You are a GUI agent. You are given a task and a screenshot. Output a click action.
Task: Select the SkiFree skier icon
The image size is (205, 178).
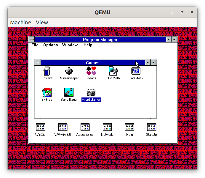click(x=47, y=92)
